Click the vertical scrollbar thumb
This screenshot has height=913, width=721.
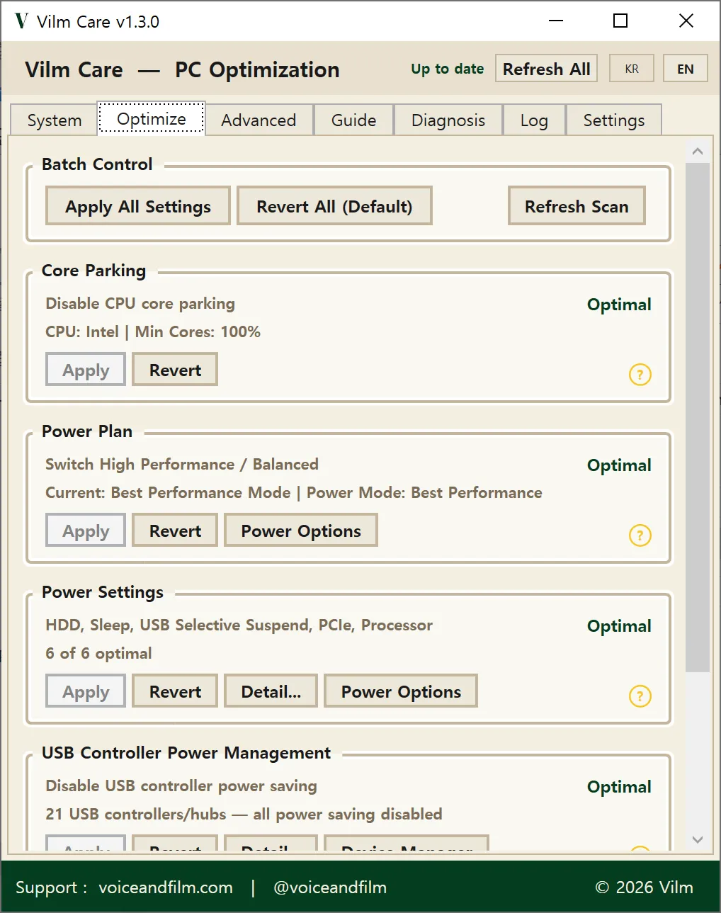point(698,417)
